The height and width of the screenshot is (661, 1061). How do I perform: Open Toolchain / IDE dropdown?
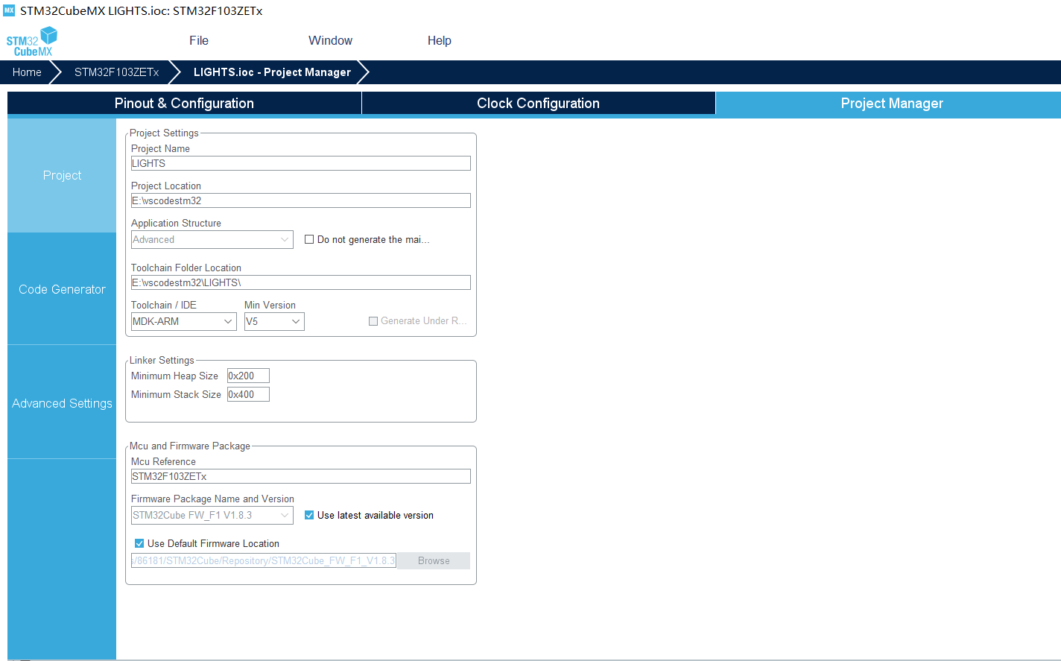coord(184,321)
